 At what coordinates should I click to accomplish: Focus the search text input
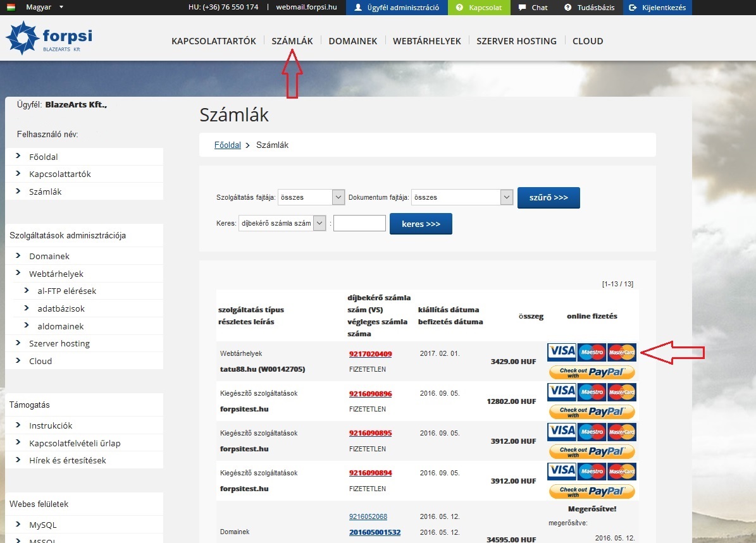click(x=359, y=223)
